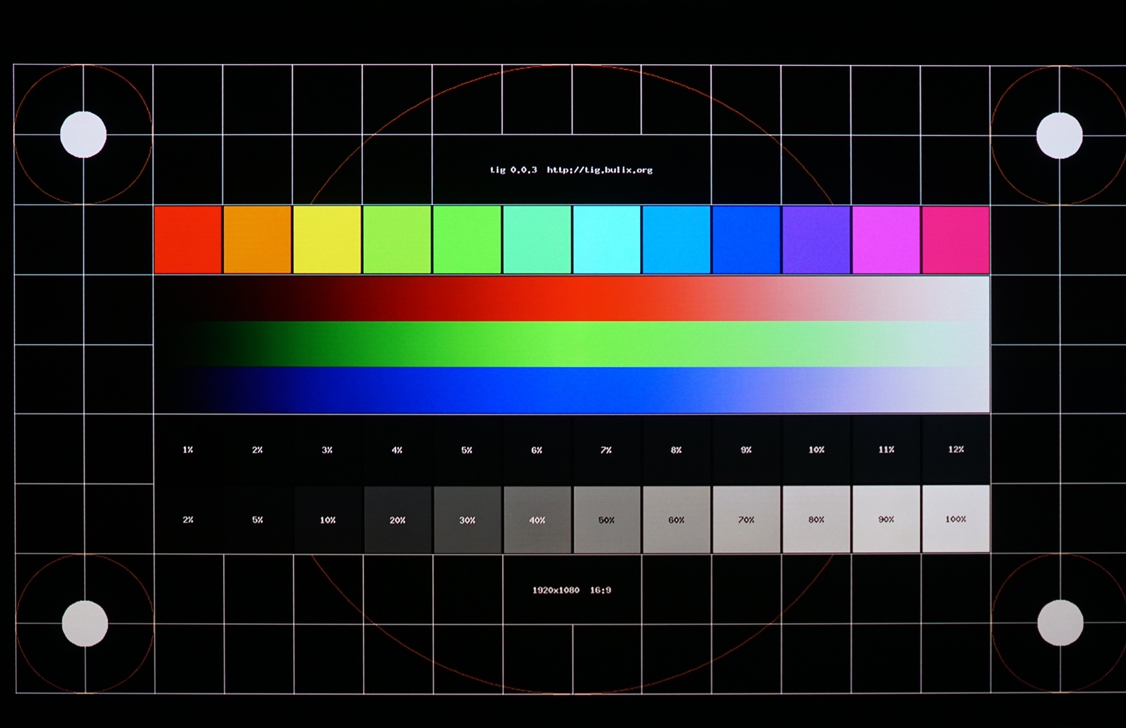
Task: Click the 7% near-black label
Action: pos(606,450)
